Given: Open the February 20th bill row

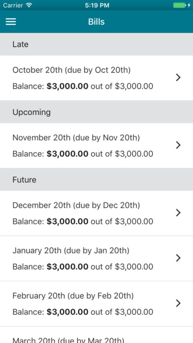Looking at the screenshot, I should point(96,304).
